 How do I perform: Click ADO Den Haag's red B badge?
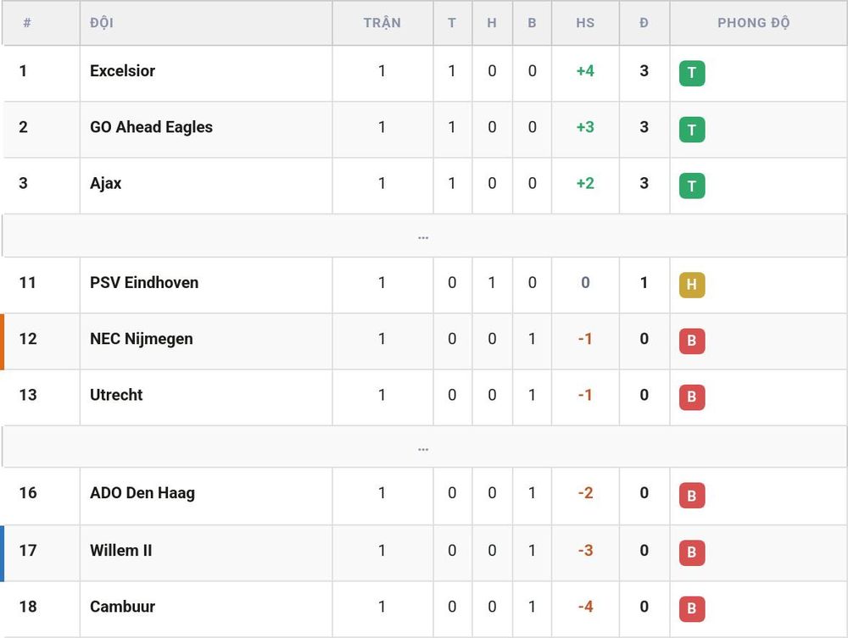(x=692, y=496)
